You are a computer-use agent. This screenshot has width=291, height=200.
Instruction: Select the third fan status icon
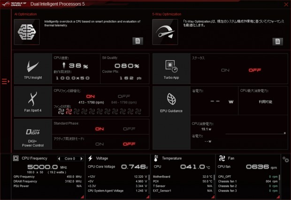77,111
